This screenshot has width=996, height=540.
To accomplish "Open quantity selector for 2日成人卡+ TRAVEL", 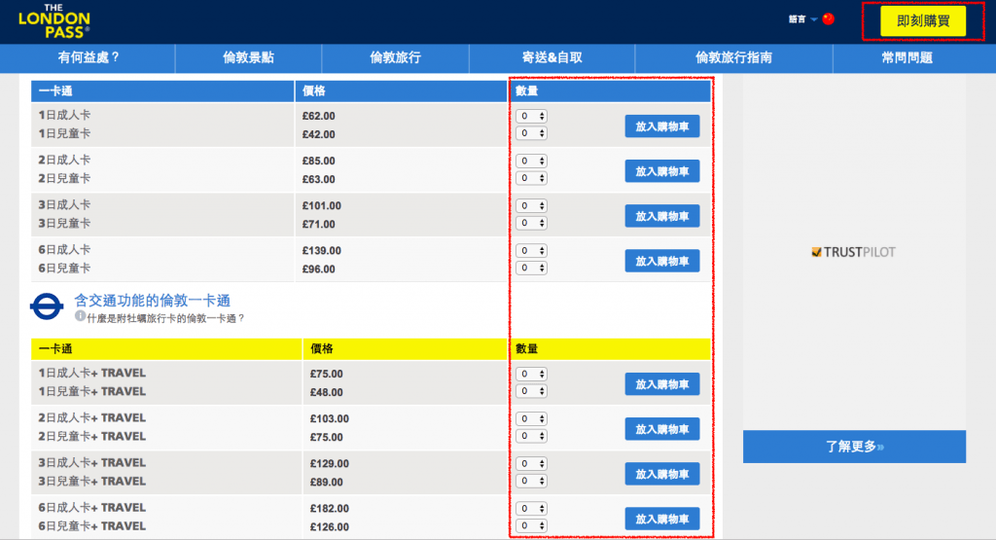I will [x=531, y=418].
